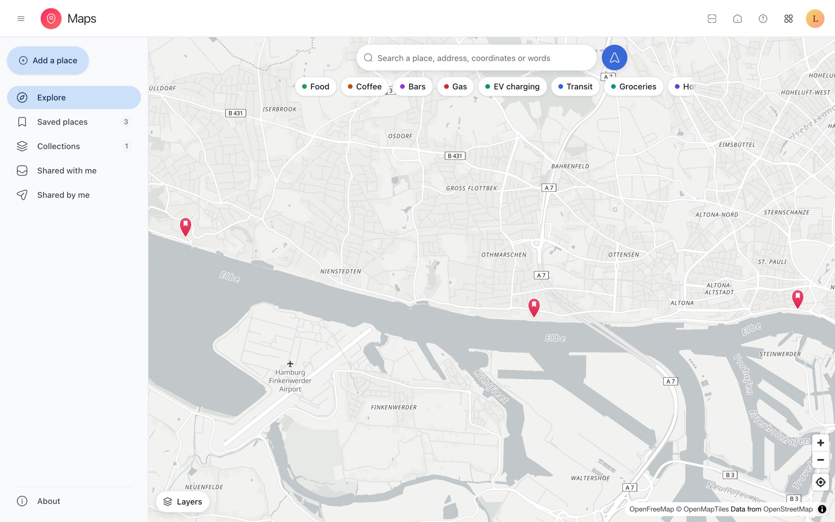Select the saved pin south of Othmarschen
The width and height of the screenshot is (835, 522).
coord(534,307)
